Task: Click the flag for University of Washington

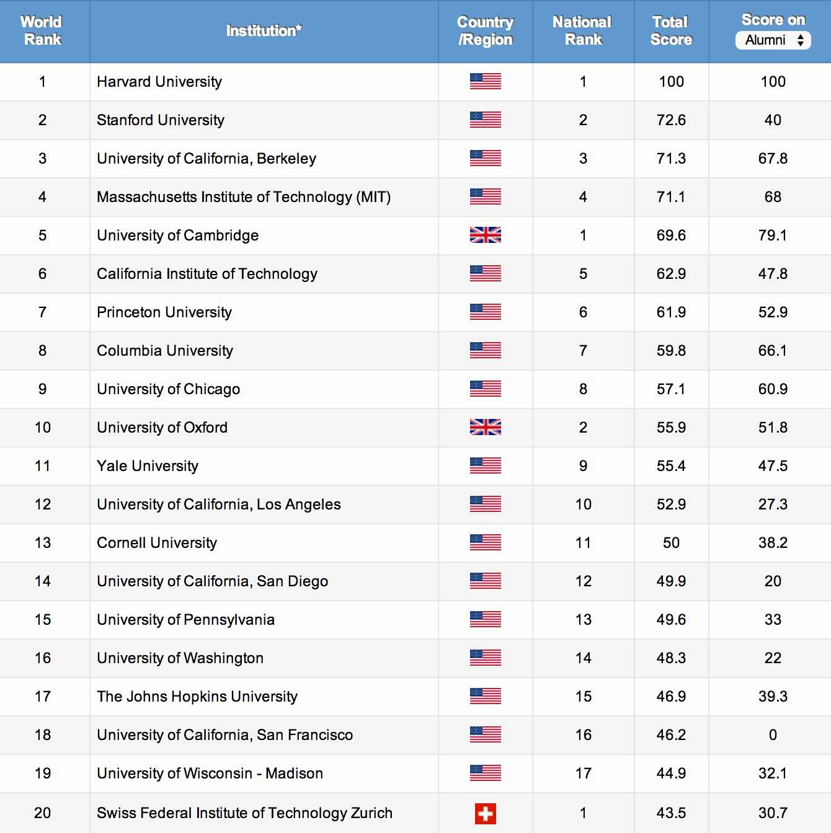Action: coord(486,658)
